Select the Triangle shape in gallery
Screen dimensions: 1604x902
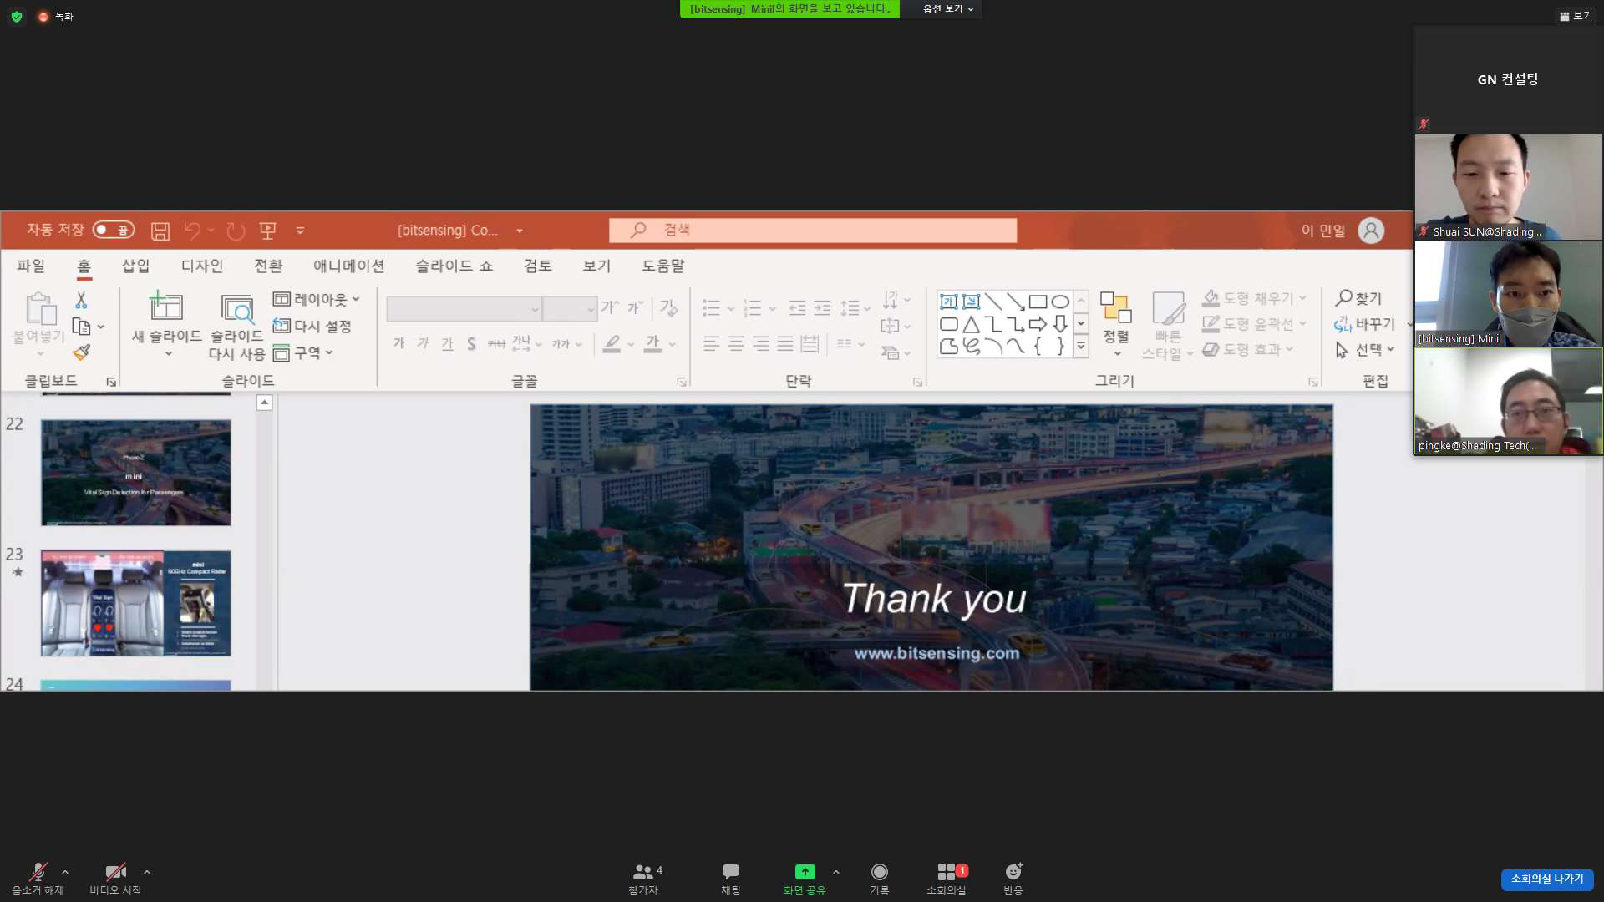[971, 324]
